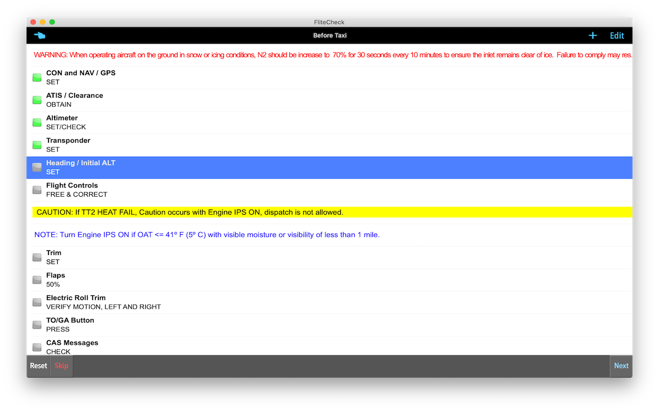
Task: Go to Next checklist
Action: pyautogui.click(x=621, y=366)
